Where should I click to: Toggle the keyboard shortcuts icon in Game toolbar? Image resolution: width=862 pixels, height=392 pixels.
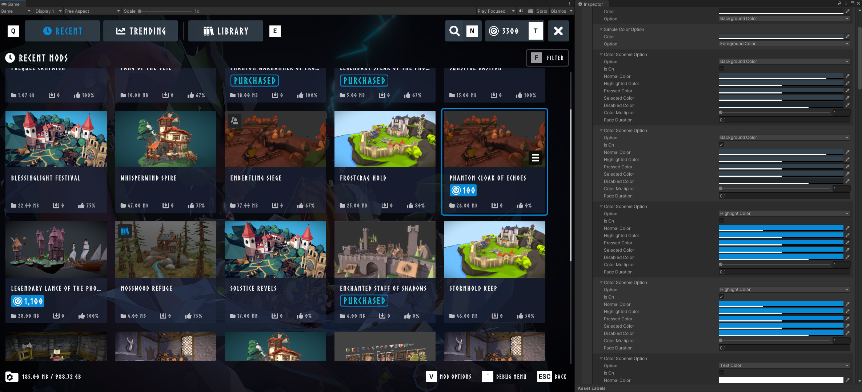point(530,11)
